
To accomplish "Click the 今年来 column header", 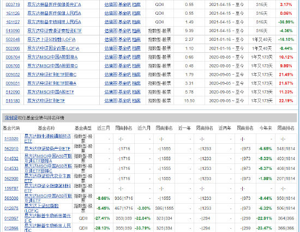I will click(266, 128).
